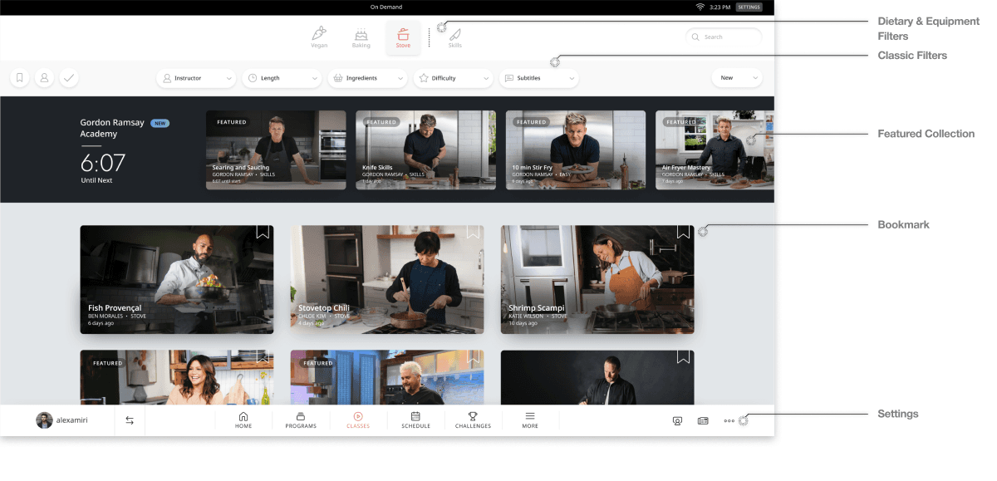Go to the Classes tab

pyautogui.click(x=358, y=420)
